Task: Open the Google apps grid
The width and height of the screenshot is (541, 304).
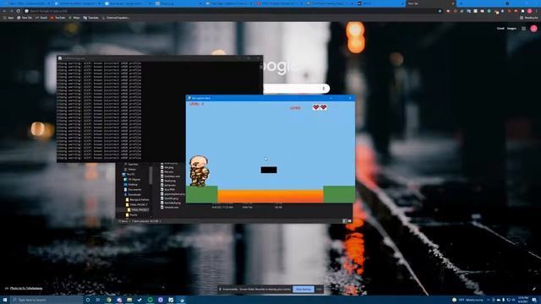Action: (x=523, y=29)
